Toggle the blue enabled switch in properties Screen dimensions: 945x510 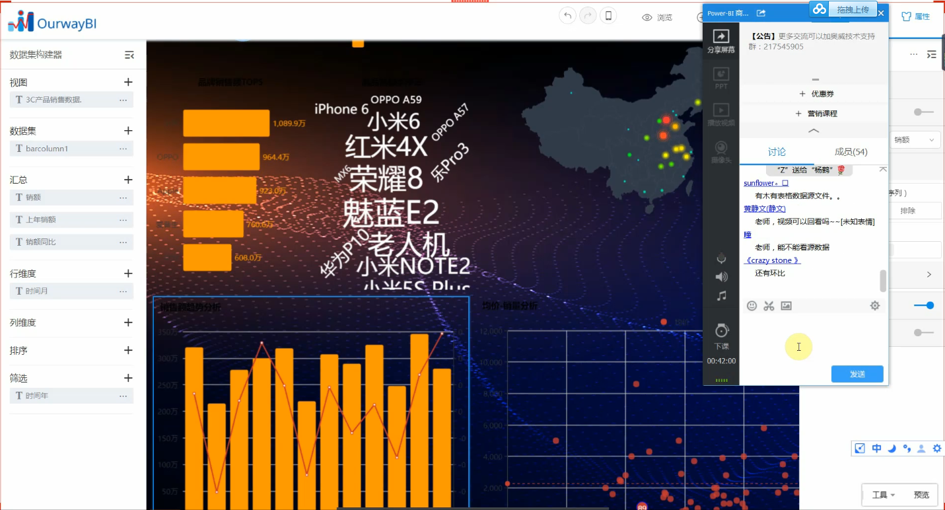924,305
